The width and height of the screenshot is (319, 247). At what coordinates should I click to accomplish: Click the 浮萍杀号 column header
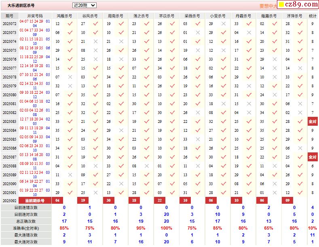(x=294, y=16)
